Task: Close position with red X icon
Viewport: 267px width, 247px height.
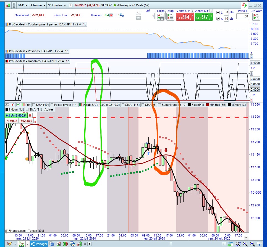Action: pos(111,15)
